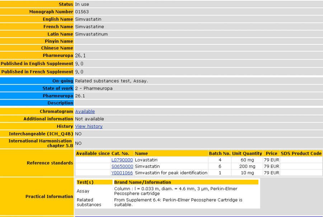Screen dimensions: 323x217
Task: Click 'Related substances test, Assay.' text
Action: click(x=112, y=81)
